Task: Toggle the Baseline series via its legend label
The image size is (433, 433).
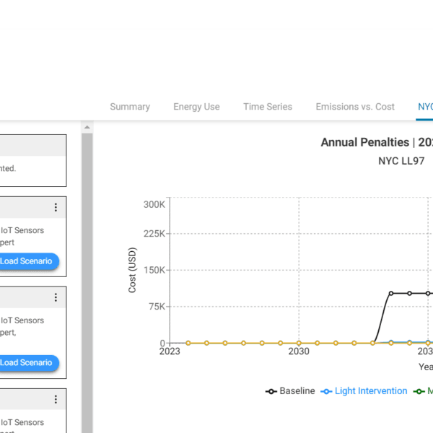Action: [x=297, y=391]
